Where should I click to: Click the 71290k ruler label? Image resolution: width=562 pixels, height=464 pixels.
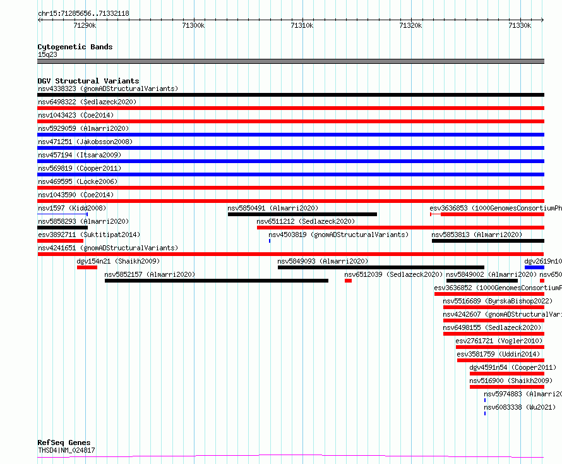(85, 25)
